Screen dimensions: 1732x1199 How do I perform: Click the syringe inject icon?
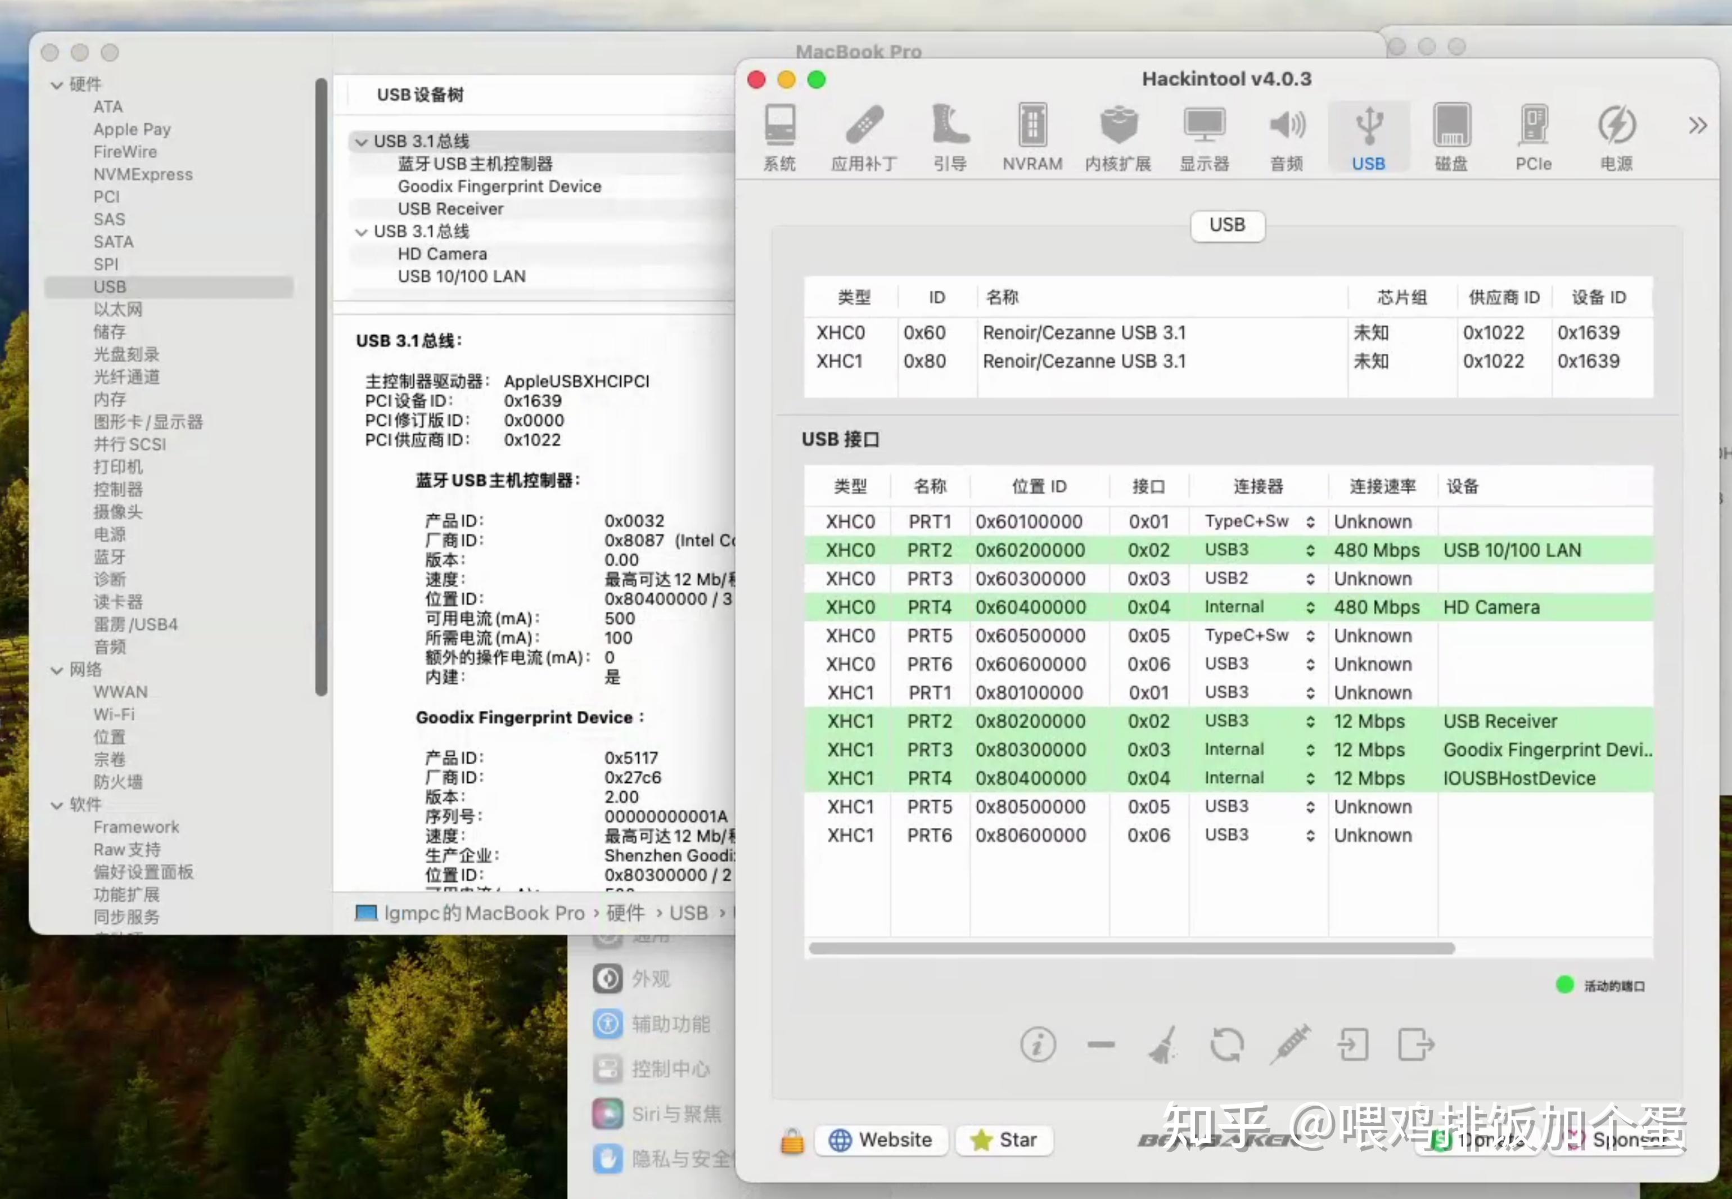1289,1044
